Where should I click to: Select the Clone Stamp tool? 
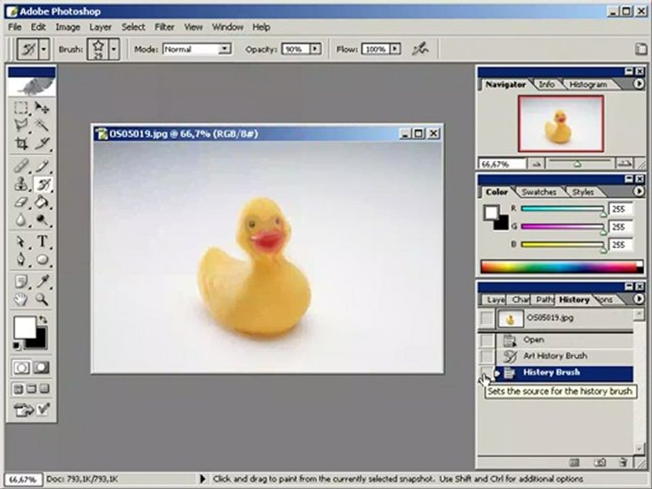pyautogui.click(x=21, y=184)
